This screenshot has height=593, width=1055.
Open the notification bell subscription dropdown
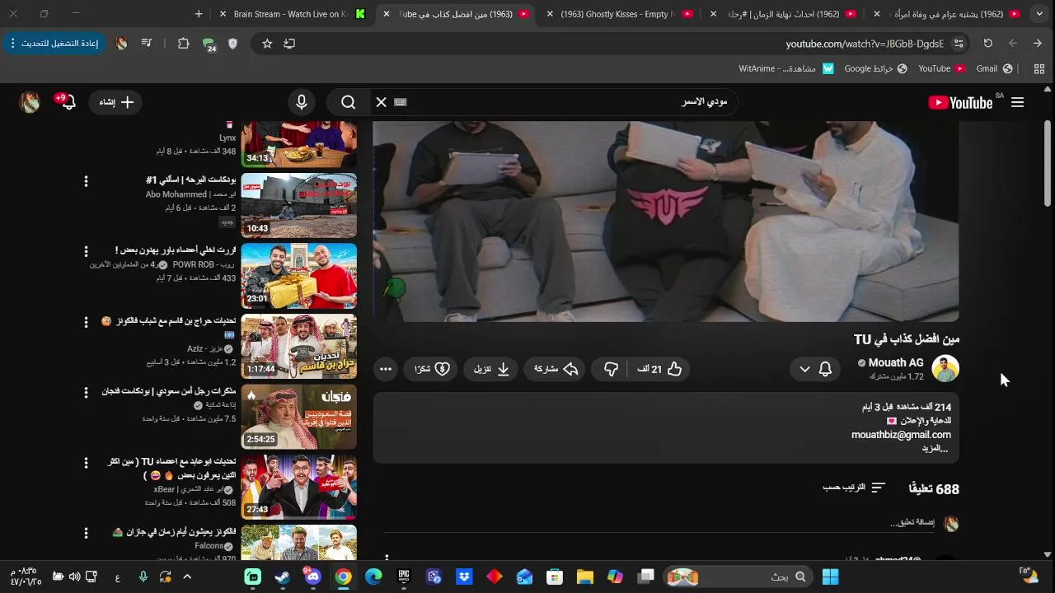coord(814,369)
